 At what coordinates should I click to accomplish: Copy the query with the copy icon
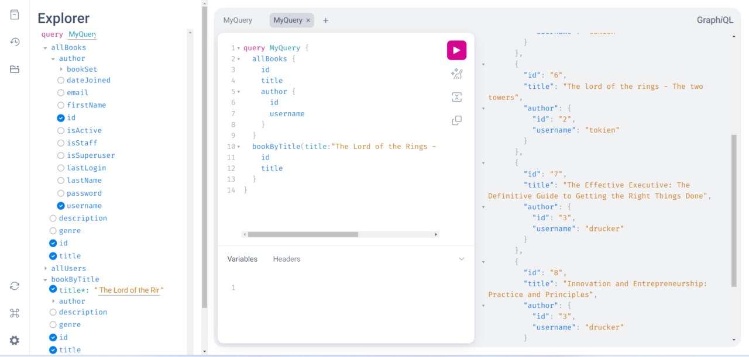pos(456,120)
